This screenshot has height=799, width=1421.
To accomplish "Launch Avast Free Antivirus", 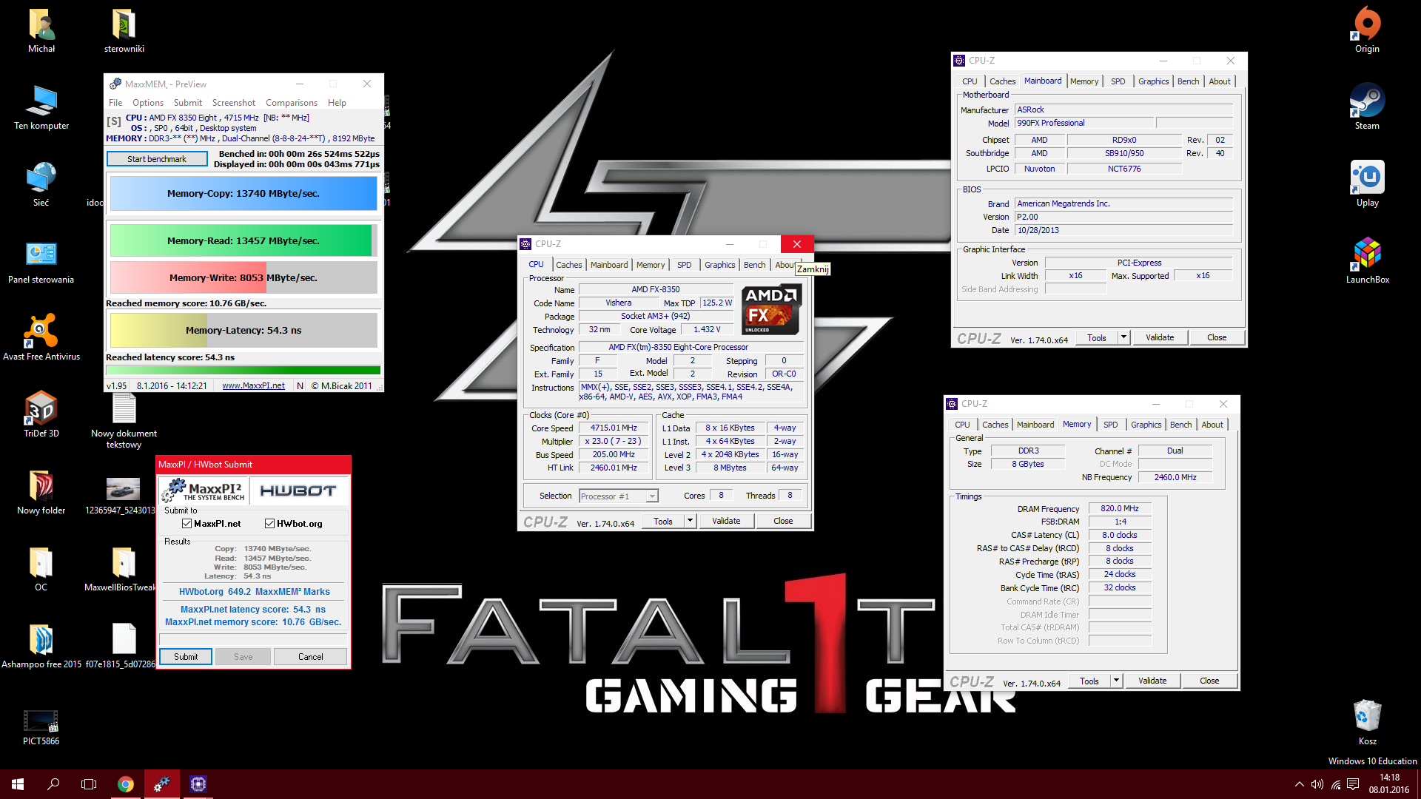I will 41,337.
